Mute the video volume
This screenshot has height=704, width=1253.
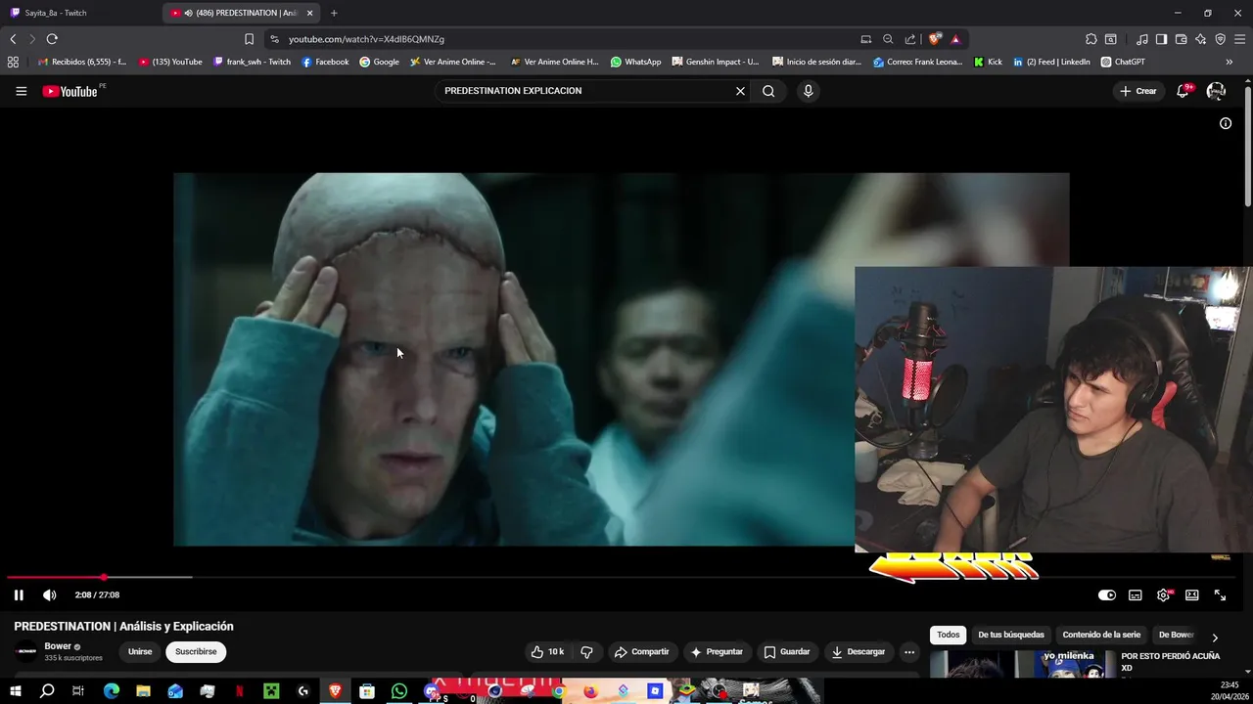pos(50,594)
